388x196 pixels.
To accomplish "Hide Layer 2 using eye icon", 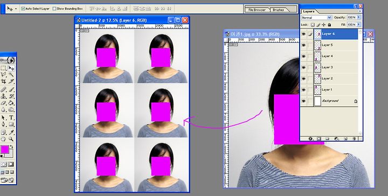I will pos(304,79).
